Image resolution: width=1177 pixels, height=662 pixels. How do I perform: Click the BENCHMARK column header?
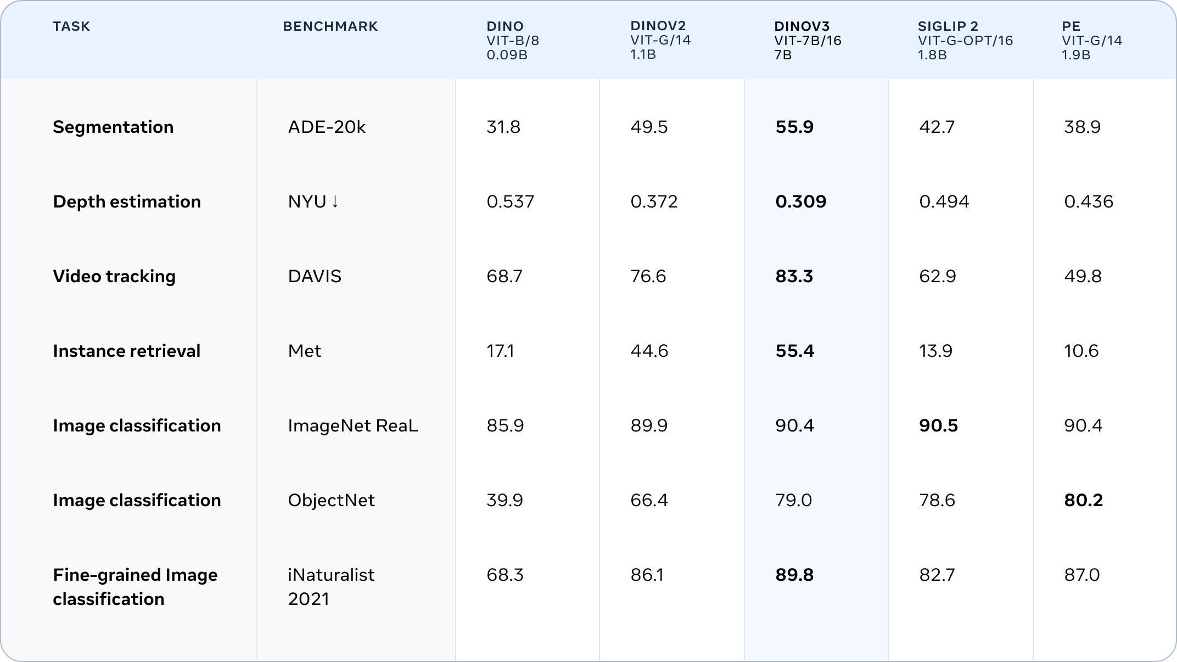click(x=330, y=26)
